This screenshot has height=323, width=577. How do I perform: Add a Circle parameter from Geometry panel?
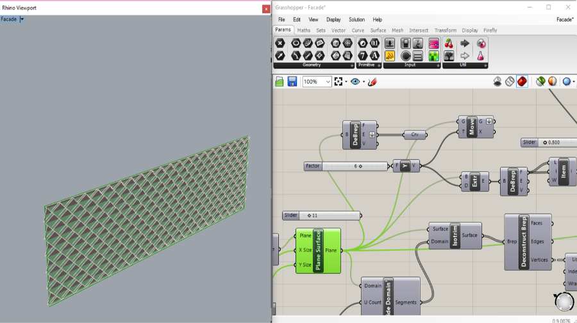coord(296,43)
